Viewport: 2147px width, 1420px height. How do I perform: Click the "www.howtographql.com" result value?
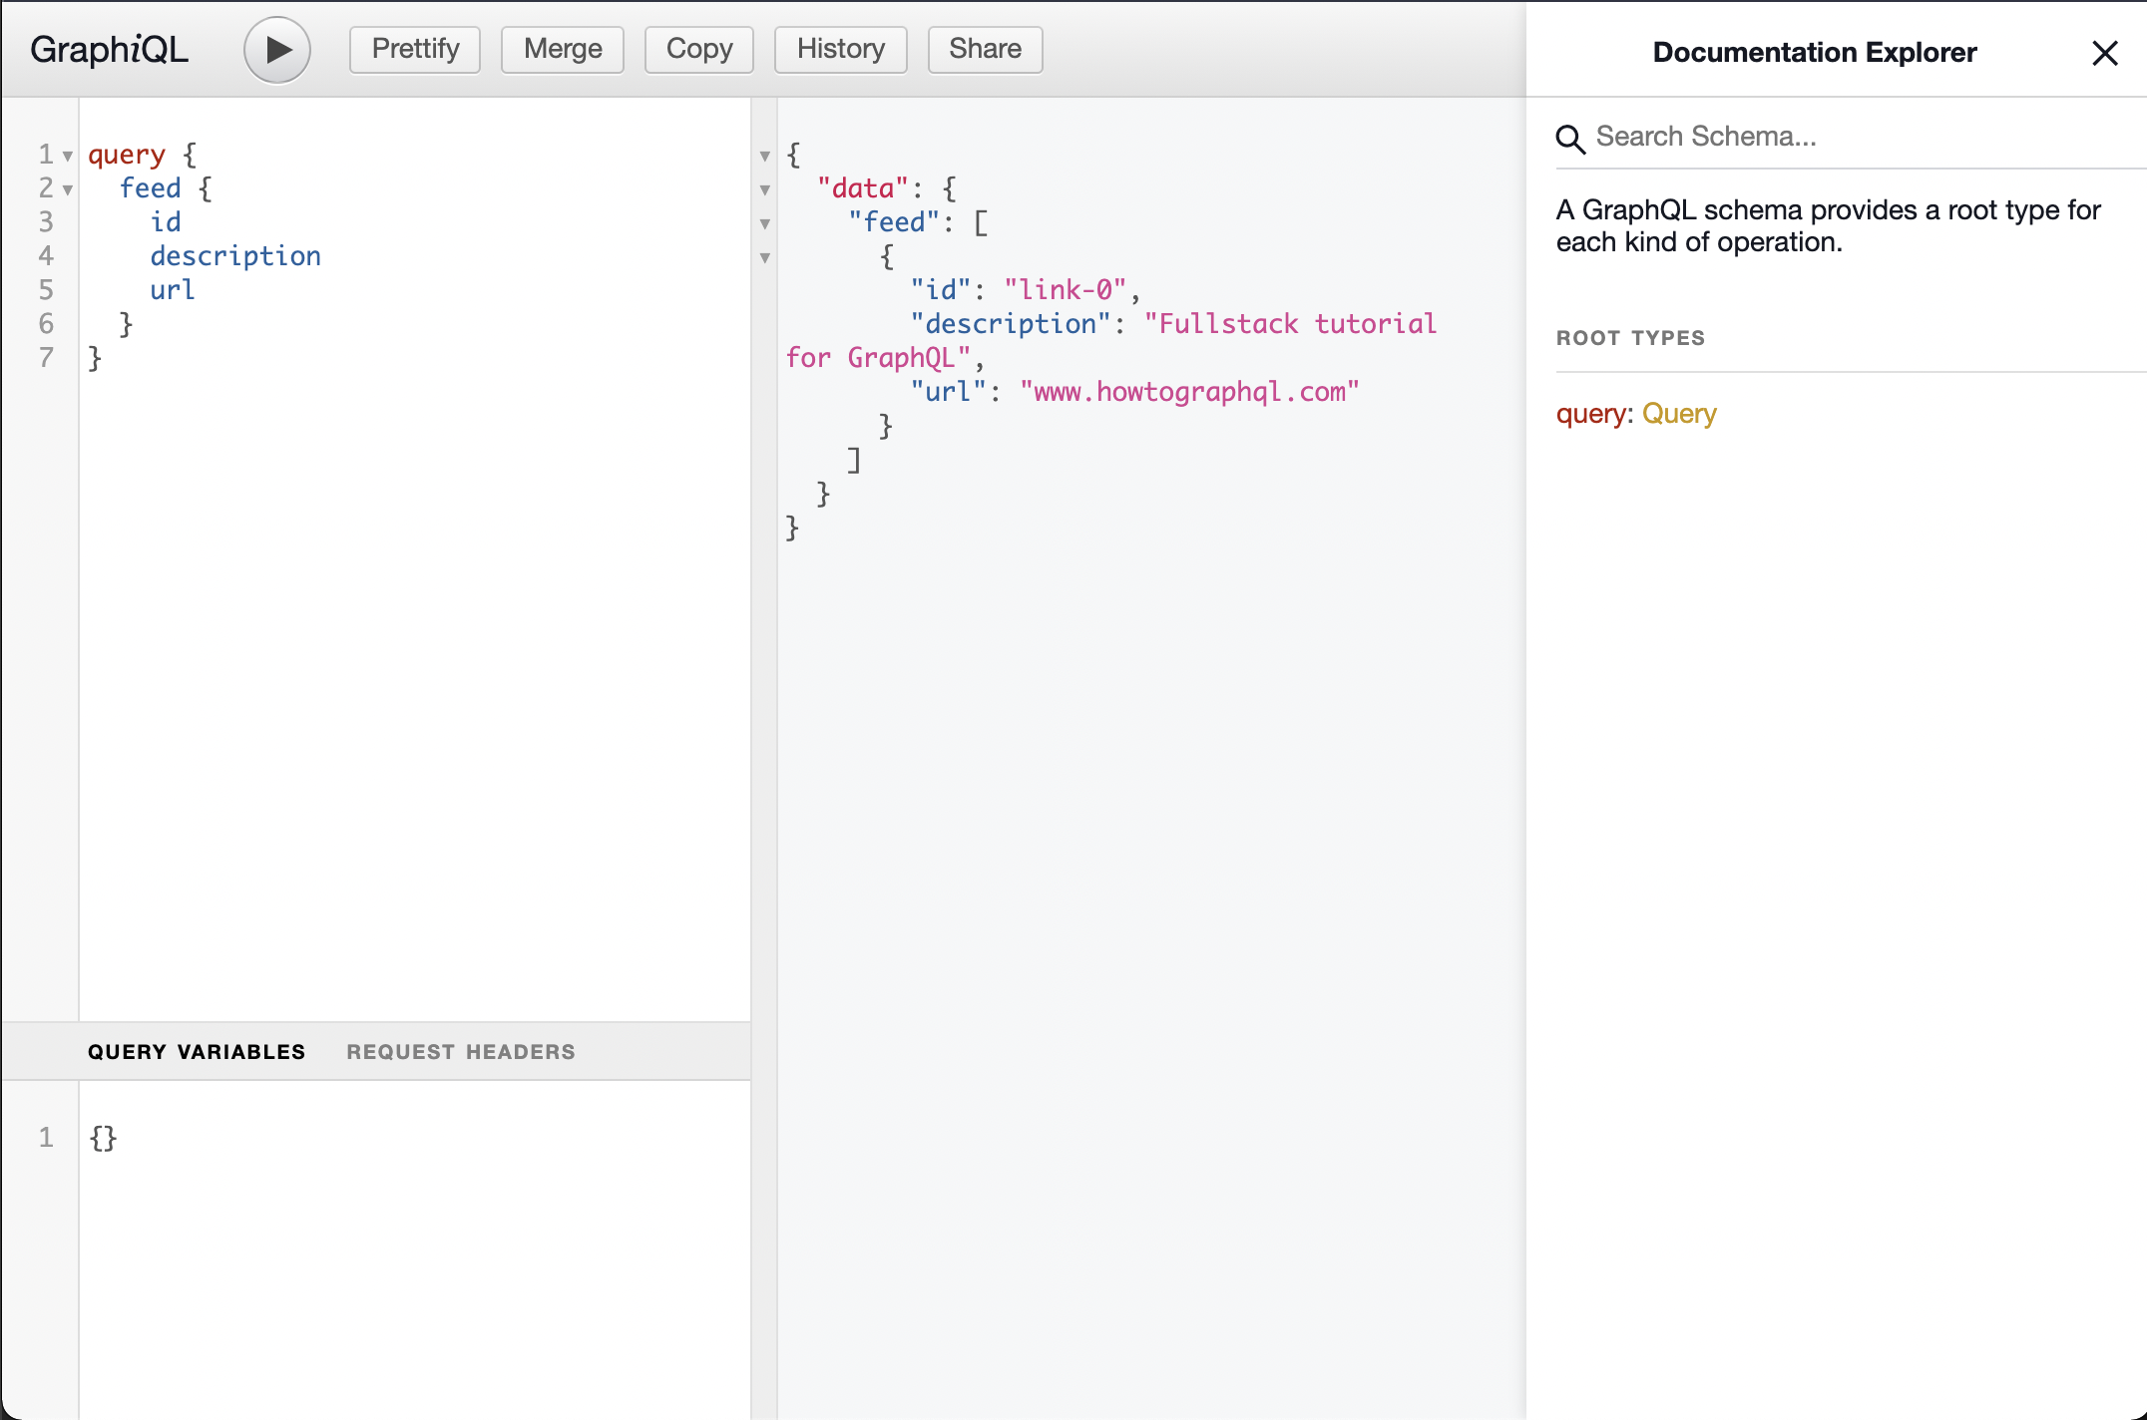click(1189, 392)
